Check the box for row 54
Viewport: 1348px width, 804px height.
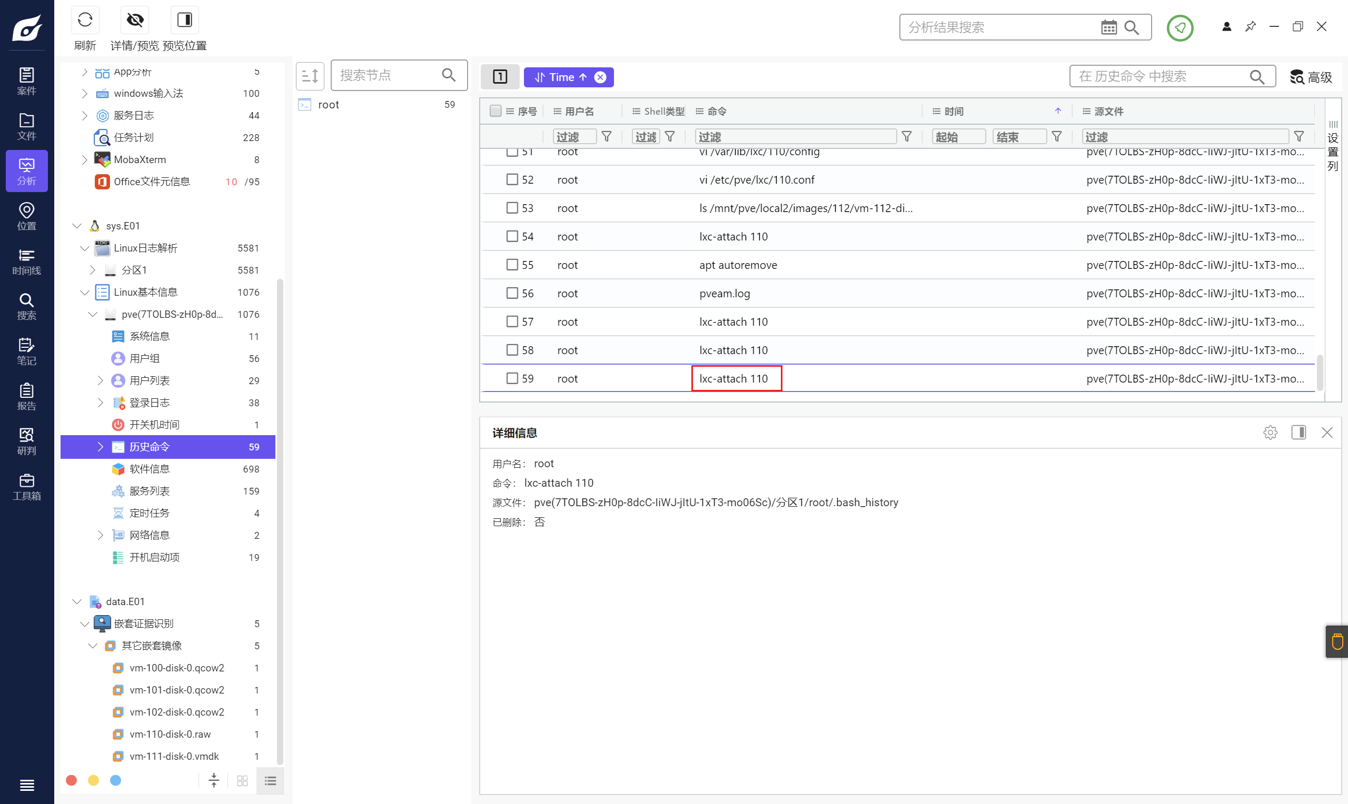(512, 236)
